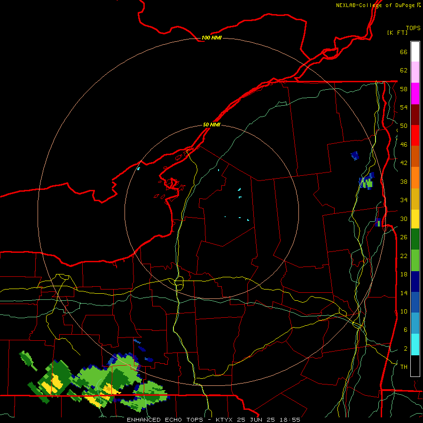This screenshot has height=423, width=423.
Task: Click the "66" legend value
Action: pyautogui.click(x=404, y=52)
